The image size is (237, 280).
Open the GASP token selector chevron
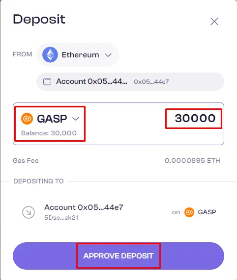coord(76,119)
